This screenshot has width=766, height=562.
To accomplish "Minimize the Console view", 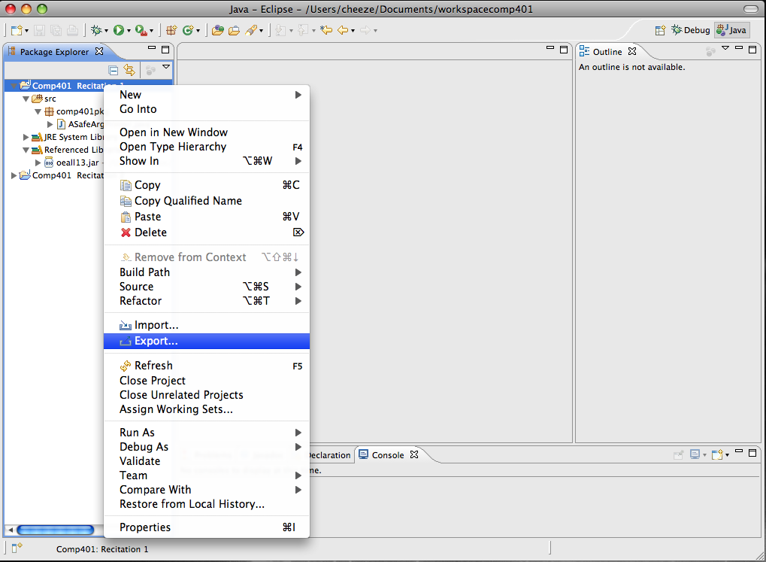I will (739, 451).
